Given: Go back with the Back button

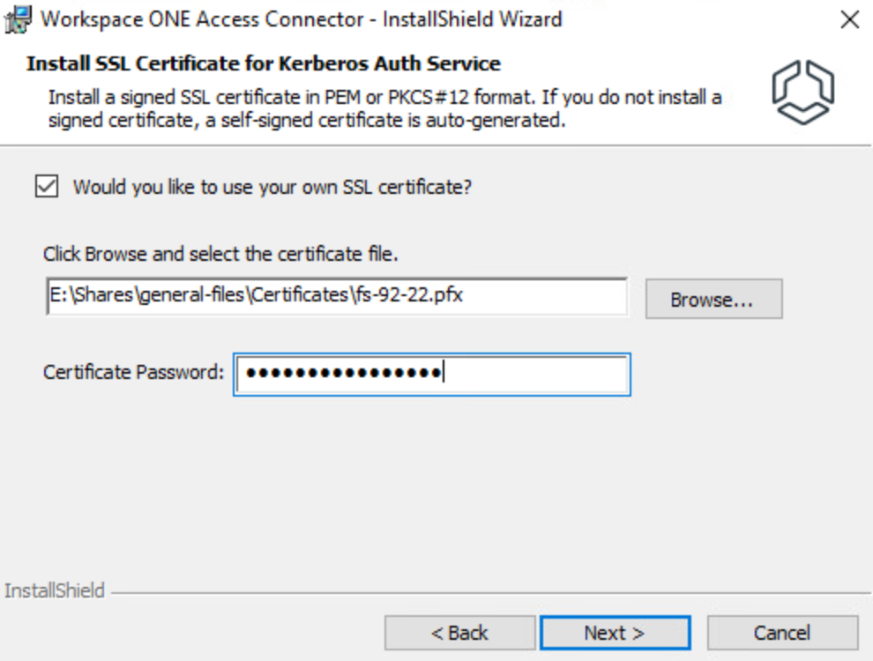Looking at the screenshot, I should 459,633.
